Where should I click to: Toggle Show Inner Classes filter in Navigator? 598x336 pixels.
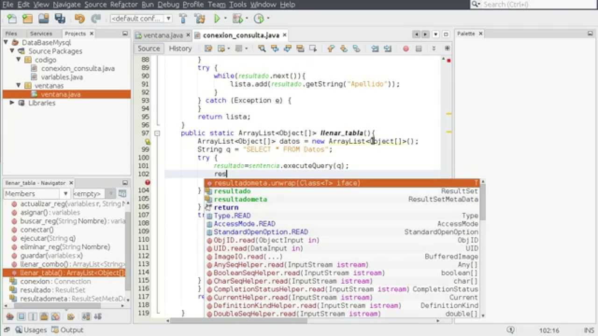[x=56, y=316]
